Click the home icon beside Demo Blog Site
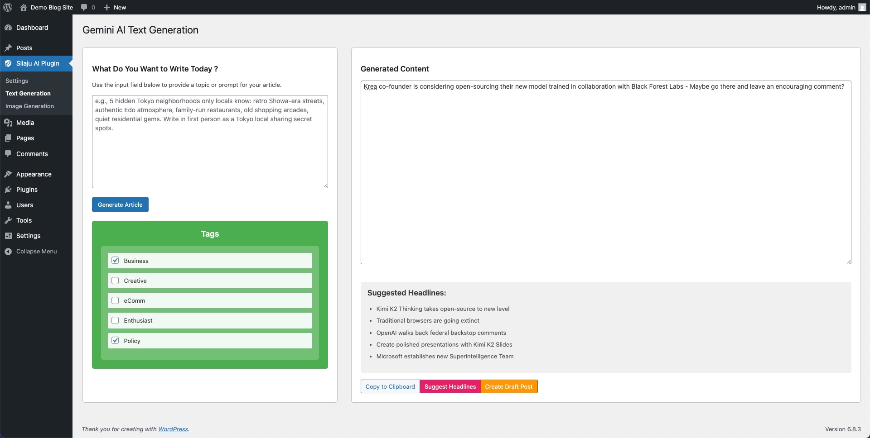 [x=24, y=7]
